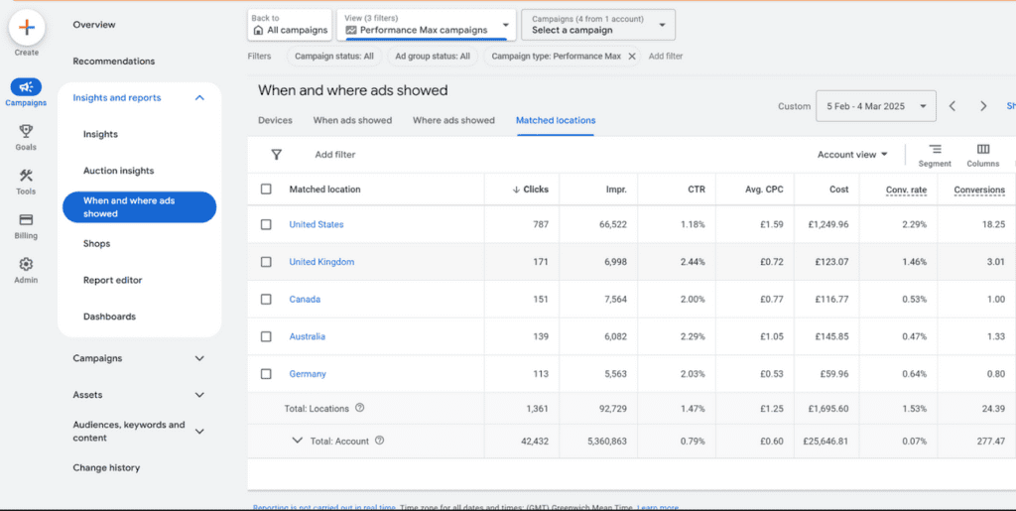Screen dimensions: 1016x511
Task: Sort by the Avg. CPC column header
Action: coord(764,190)
